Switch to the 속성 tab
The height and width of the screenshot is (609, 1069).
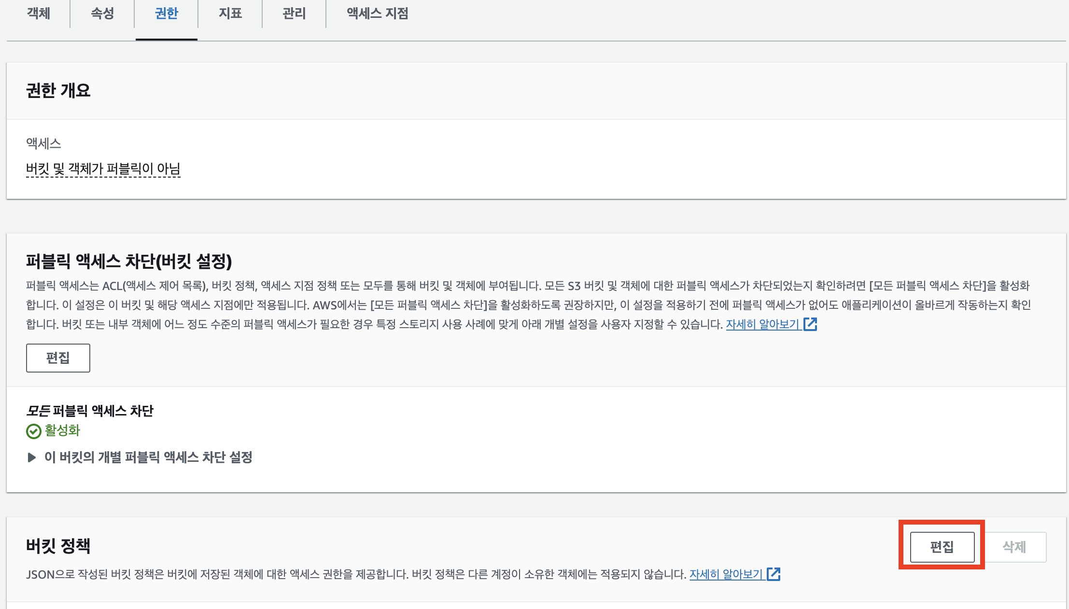[x=102, y=14]
